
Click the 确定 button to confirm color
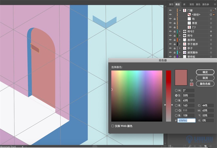pos(205,72)
